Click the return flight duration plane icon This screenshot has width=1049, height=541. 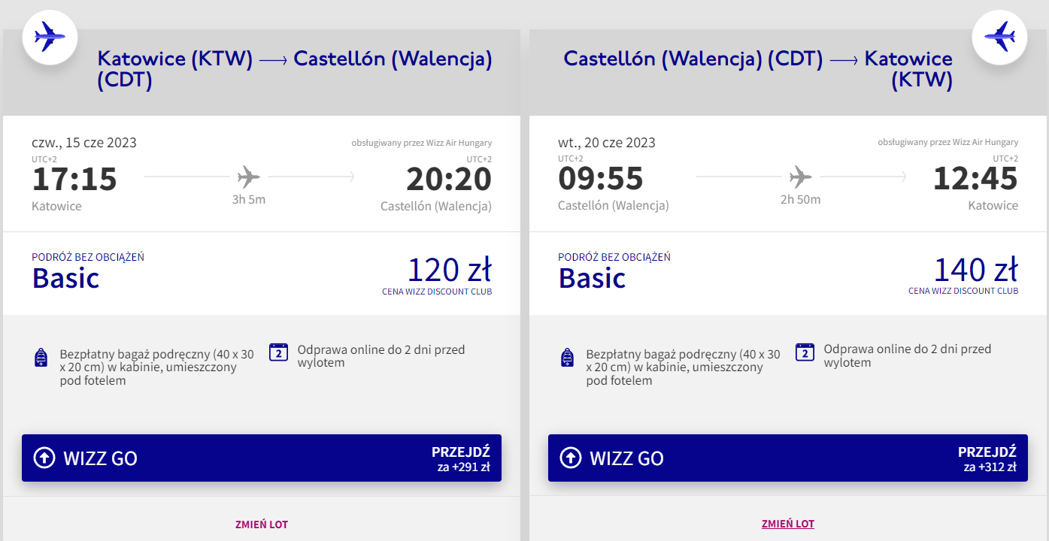[x=800, y=177]
